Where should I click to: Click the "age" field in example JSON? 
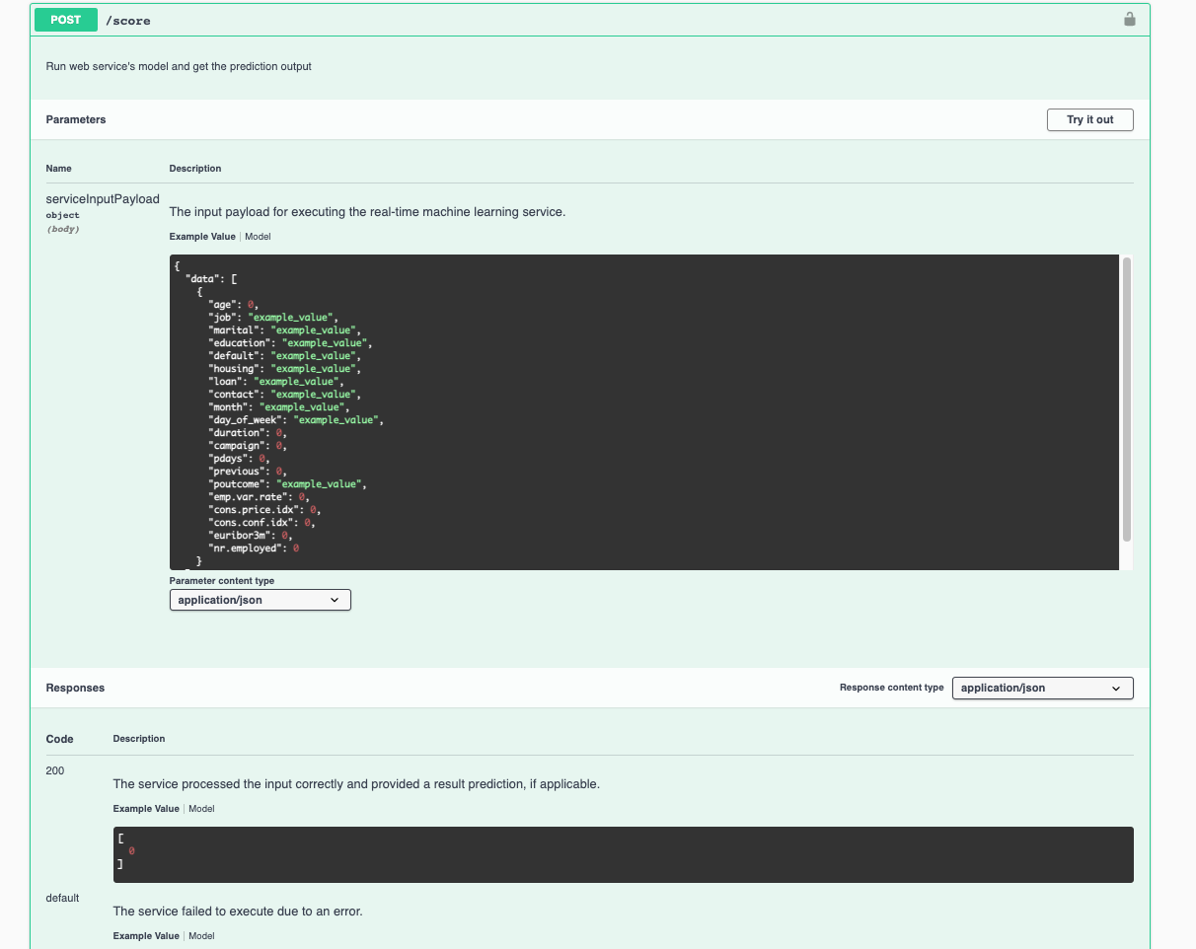(x=233, y=305)
